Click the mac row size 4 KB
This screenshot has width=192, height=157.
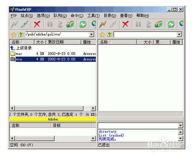(40, 54)
